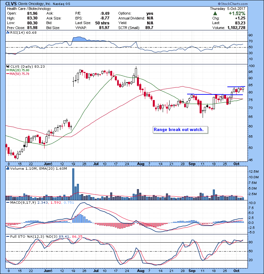Click the Last Size value 50 shrs
Screen dimensions: 264x274
[x=102, y=23]
